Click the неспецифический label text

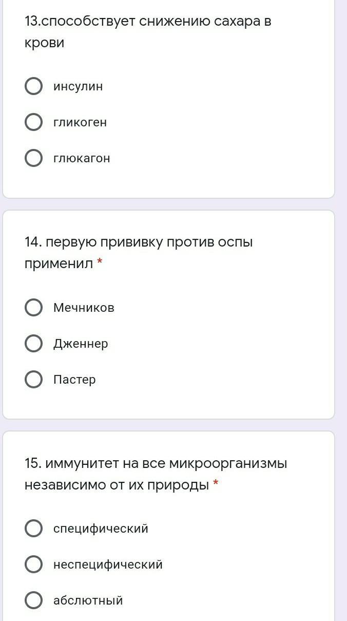pos(108,564)
